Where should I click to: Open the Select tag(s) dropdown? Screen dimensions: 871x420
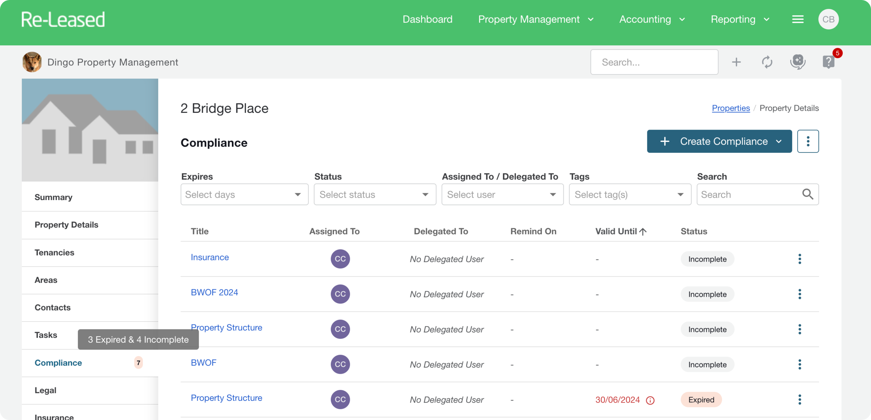pyautogui.click(x=630, y=194)
